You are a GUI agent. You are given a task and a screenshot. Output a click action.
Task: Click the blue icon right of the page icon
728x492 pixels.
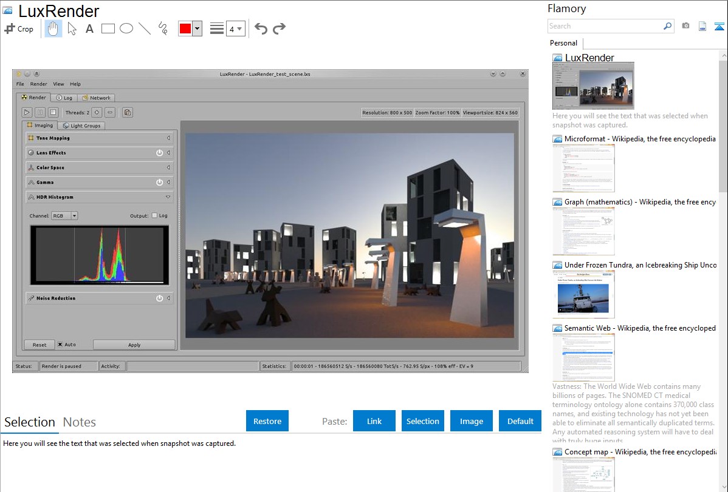point(719,26)
